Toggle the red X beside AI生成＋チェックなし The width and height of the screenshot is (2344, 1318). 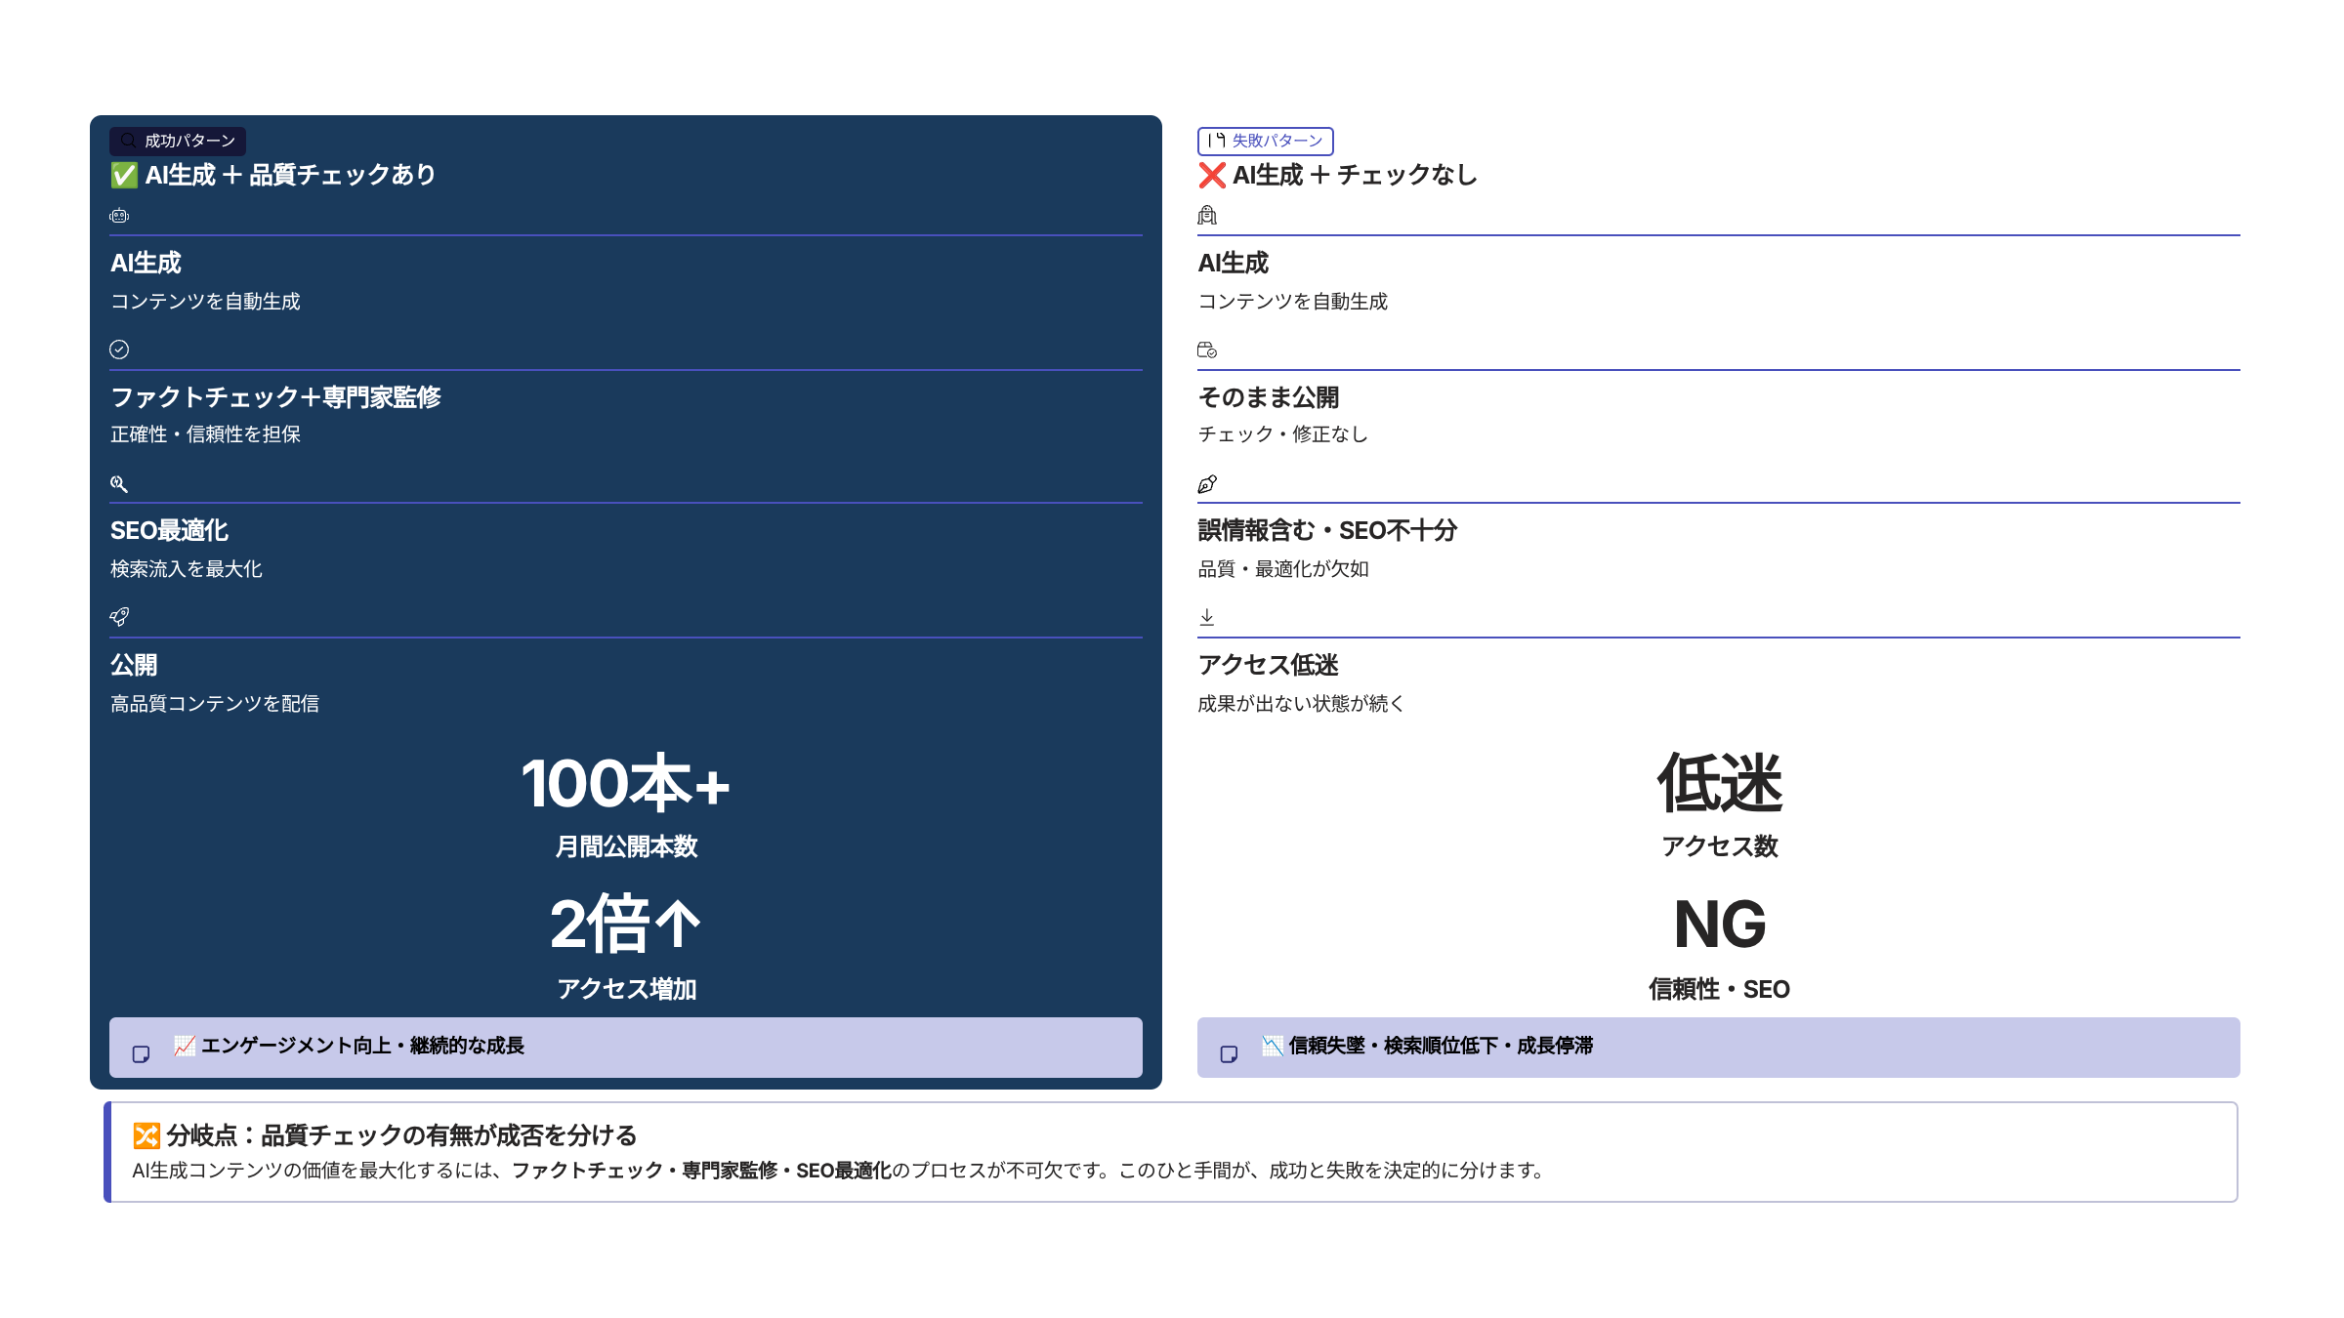[1210, 177]
